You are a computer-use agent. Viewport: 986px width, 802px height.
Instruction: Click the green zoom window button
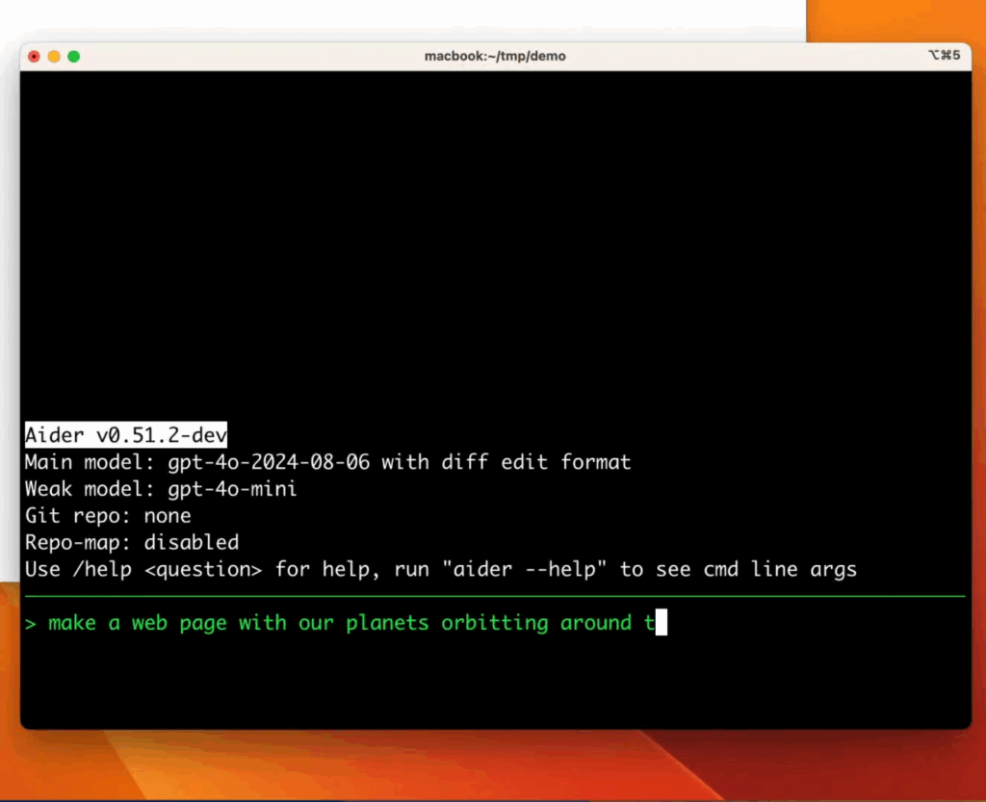[x=73, y=57]
